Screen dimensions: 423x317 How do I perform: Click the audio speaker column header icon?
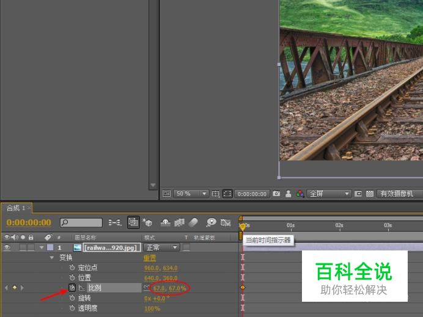[x=15, y=237]
